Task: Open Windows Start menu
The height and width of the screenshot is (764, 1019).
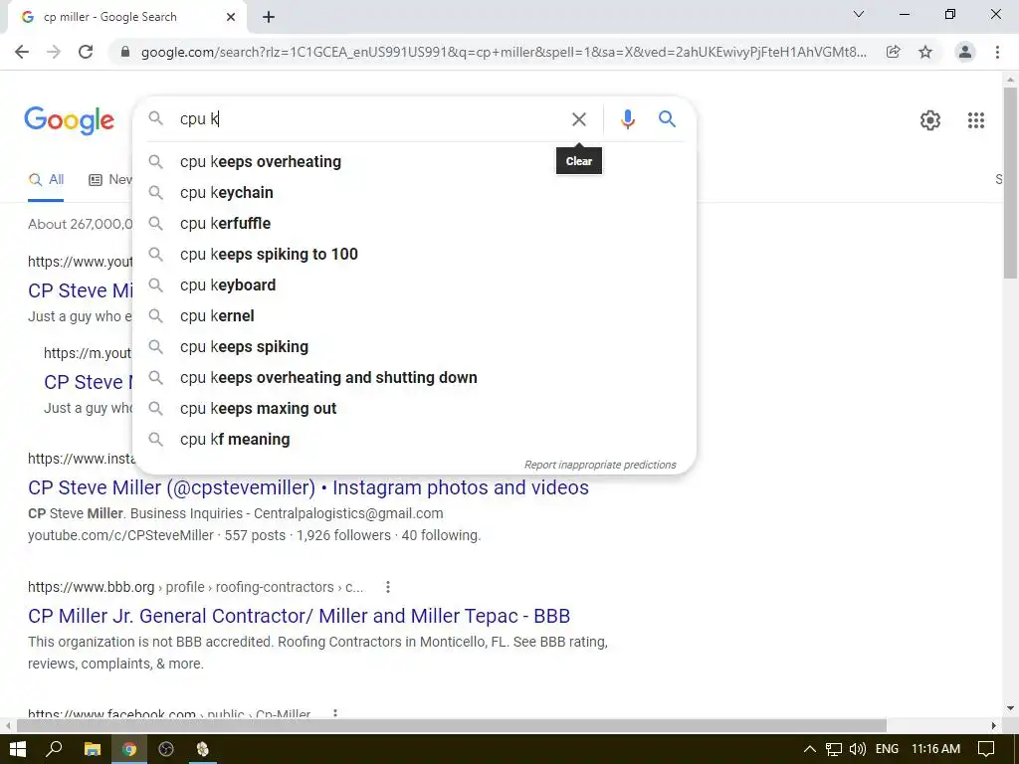Action: [x=18, y=749]
